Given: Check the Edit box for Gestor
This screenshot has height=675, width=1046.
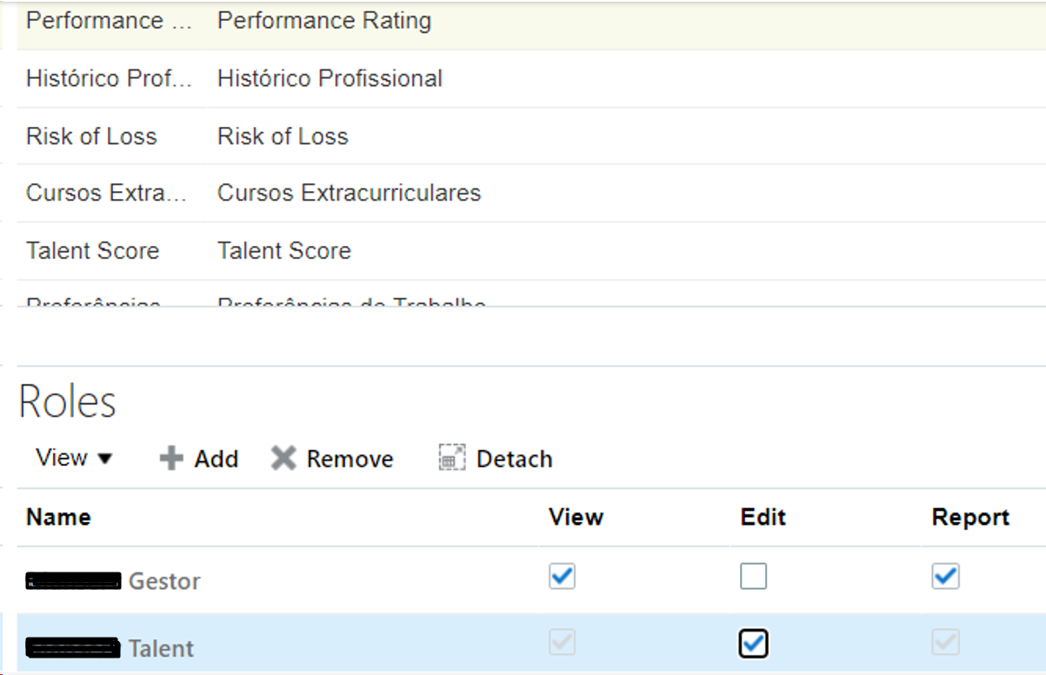Looking at the screenshot, I should point(754,577).
